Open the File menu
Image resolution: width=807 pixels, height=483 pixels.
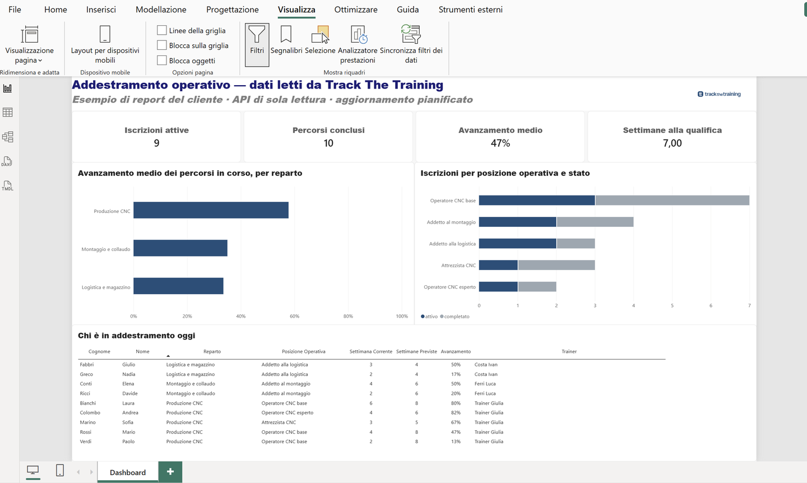pyautogui.click(x=15, y=10)
